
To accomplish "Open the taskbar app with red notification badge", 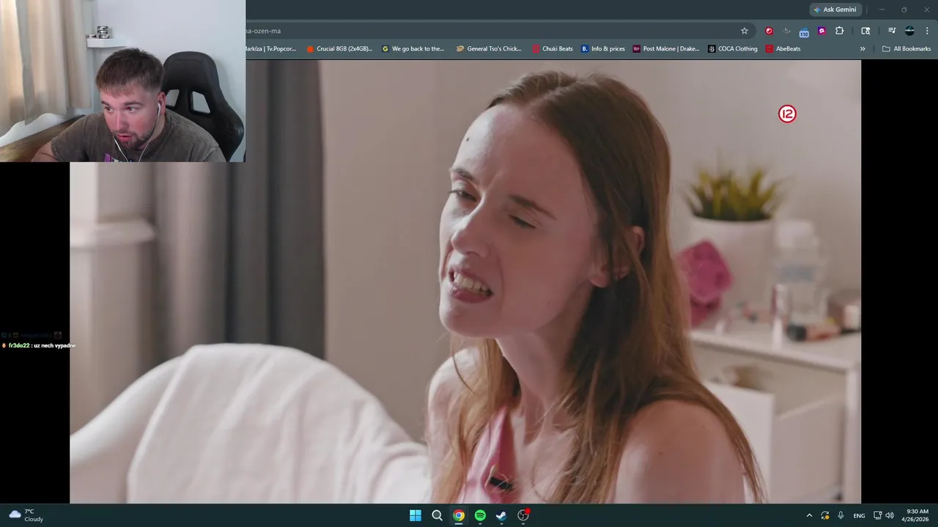I will click(523, 515).
